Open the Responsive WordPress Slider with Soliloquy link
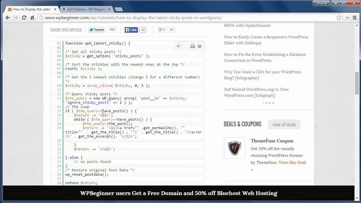 266,40
